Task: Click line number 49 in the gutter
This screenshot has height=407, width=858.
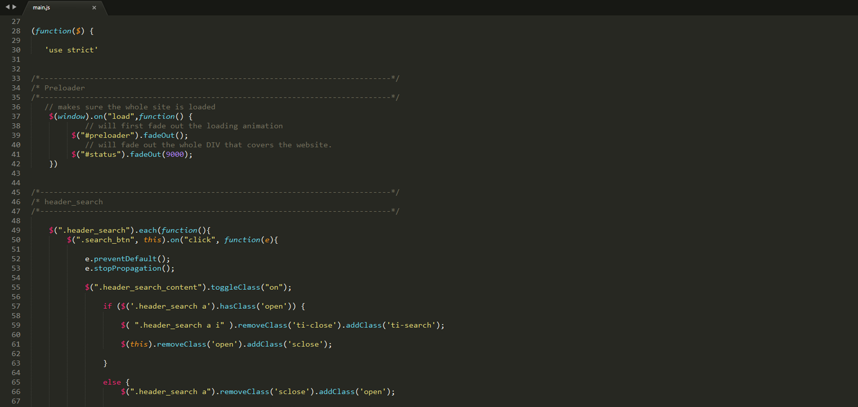Action: point(15,230)
